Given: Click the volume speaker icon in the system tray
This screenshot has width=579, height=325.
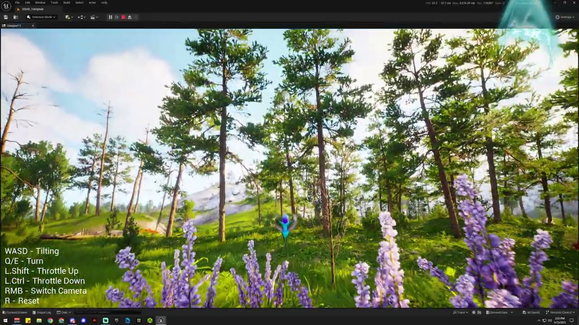Looking at the screenshot, I should (550, 320).
